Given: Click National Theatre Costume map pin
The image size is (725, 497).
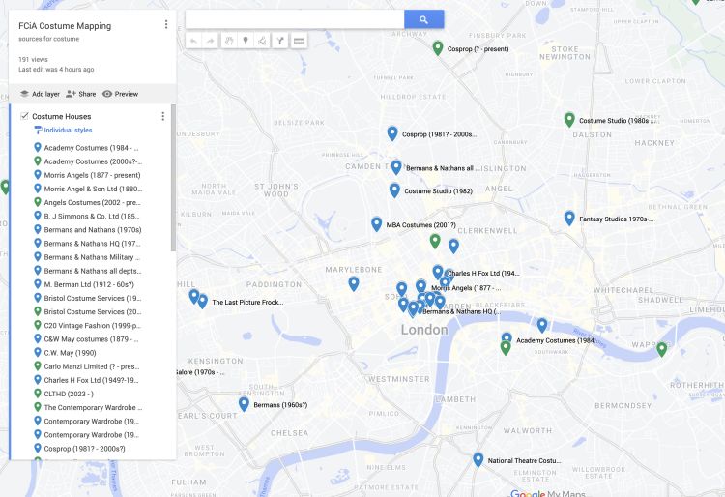Looking at the screenshot, I should pos(478,459).
